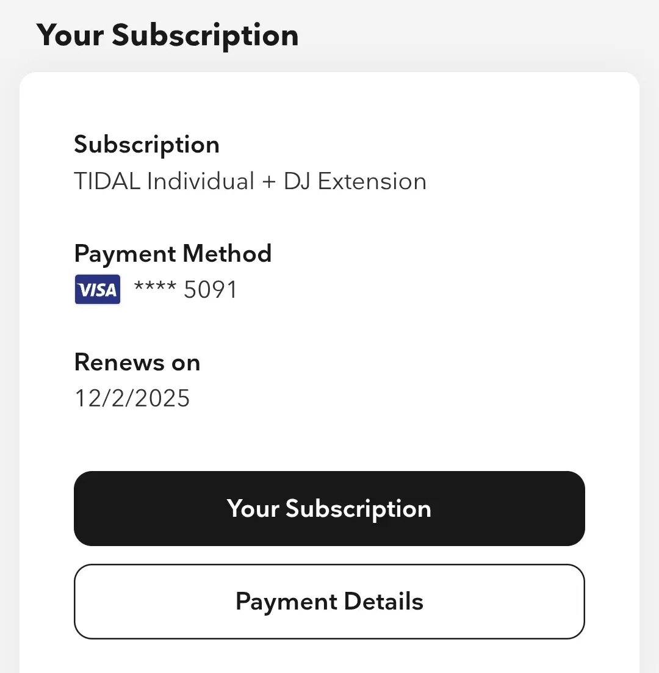Click the plus sign in plan name
The image size is (659, 673).
coord(268,182)
